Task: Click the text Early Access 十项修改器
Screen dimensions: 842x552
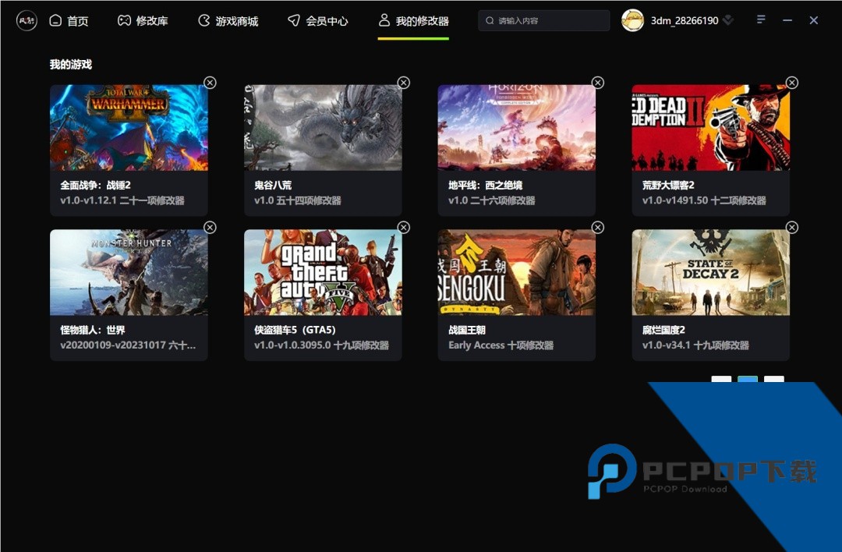Action: coord(501,345)
